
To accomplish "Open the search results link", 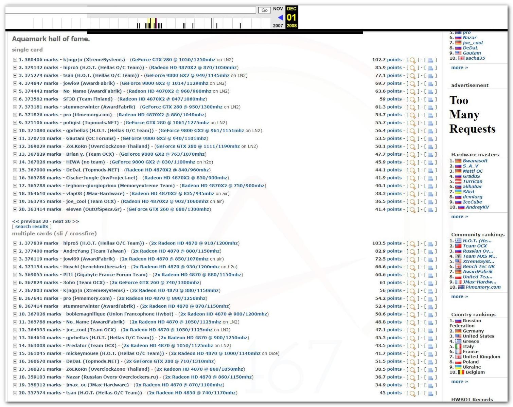I will point(32,227).
